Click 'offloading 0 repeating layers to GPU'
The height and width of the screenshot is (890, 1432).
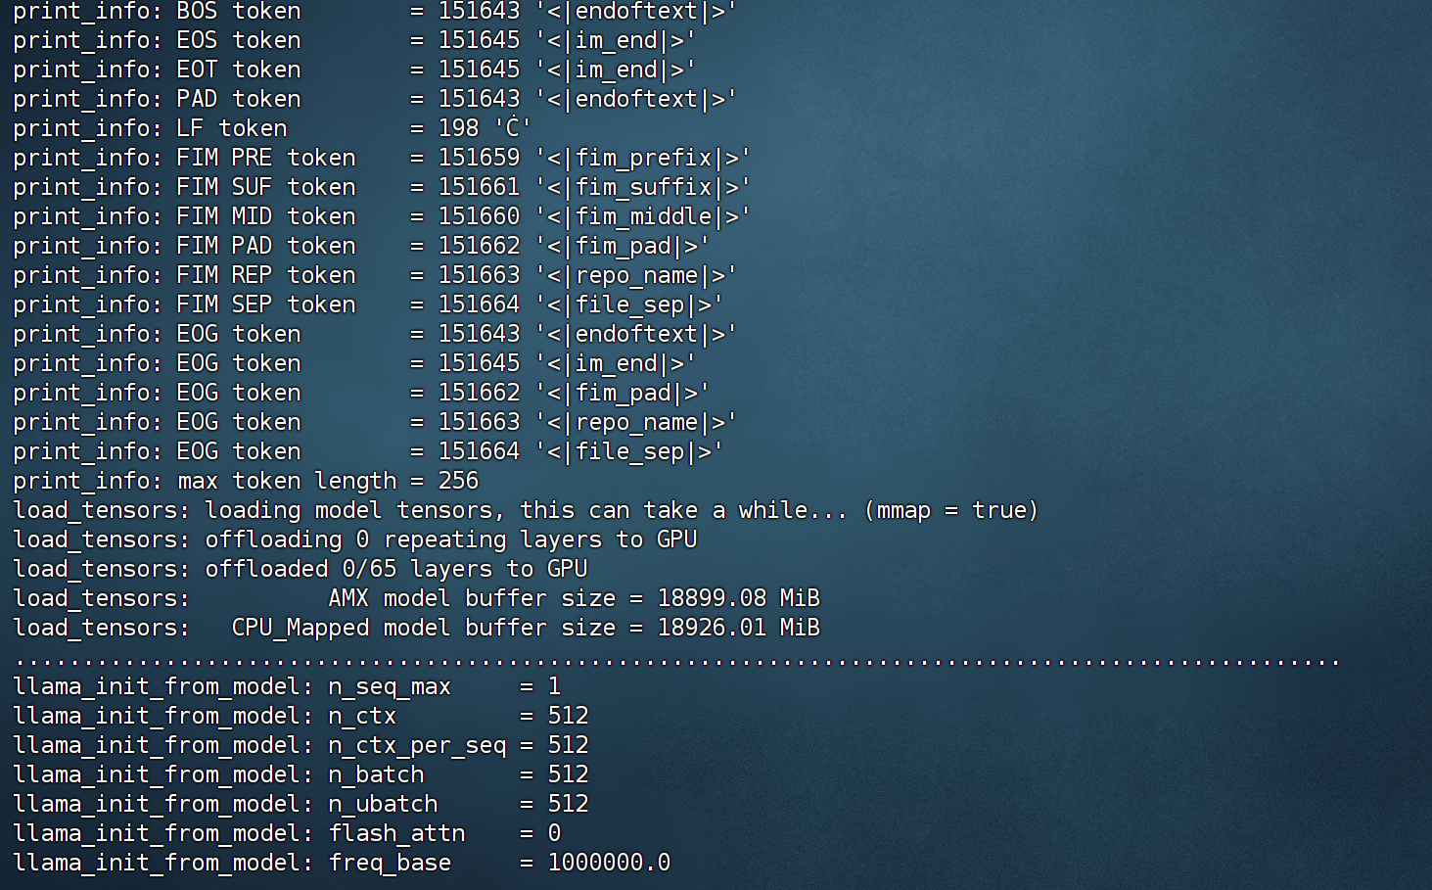451,539
